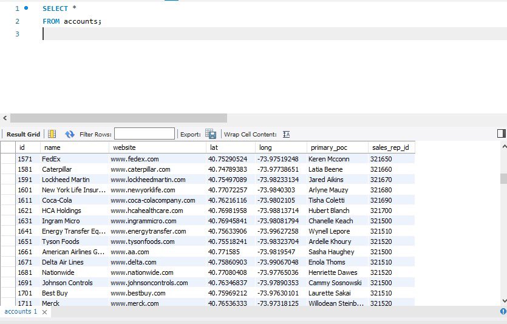Select cell www.caterpillar.com
This screenshot has width=507, height=324.
point(157,169)
